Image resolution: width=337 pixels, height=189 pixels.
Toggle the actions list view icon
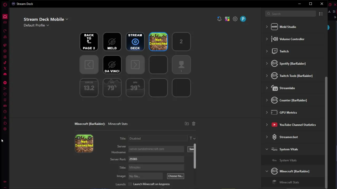pyautogui.click(x=321, y=14)
